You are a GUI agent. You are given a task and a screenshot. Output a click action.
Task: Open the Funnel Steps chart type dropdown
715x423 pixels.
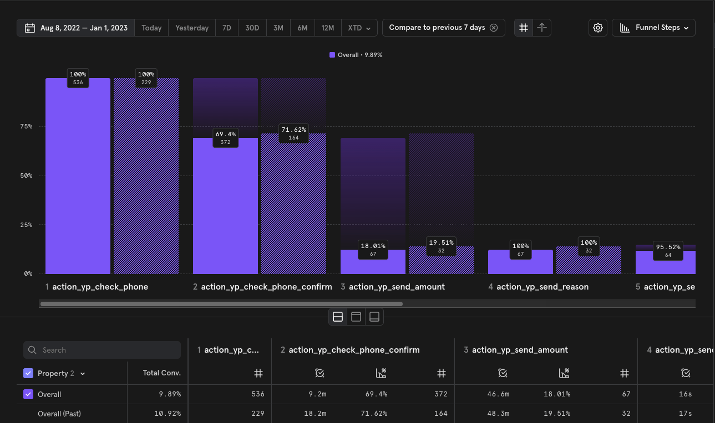coord(653,28)
